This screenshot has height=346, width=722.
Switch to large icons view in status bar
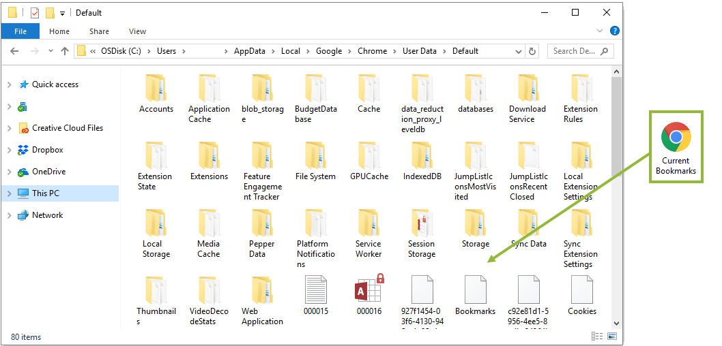[611, 336]
